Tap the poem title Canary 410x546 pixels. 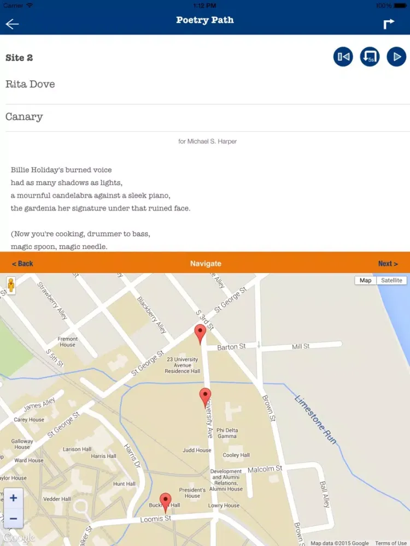click(x=24, y=117)
